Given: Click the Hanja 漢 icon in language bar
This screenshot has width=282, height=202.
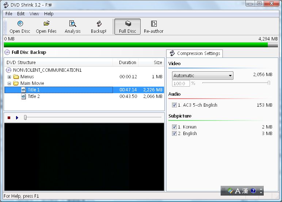Looking at the screenshot, I should [245, 191].
